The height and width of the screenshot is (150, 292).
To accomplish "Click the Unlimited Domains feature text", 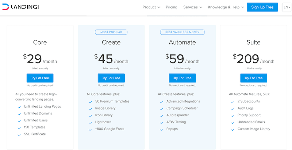I will (38, 114).
